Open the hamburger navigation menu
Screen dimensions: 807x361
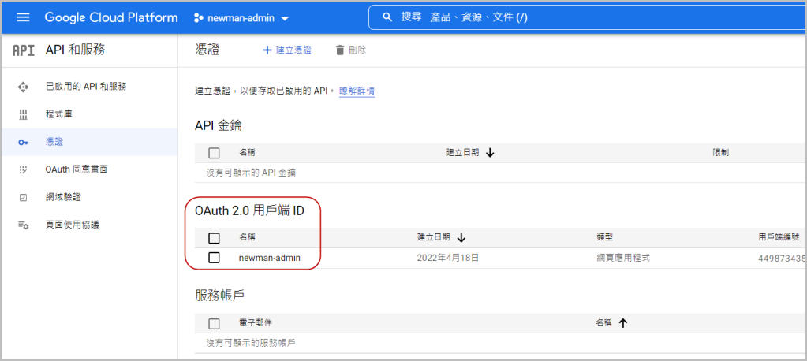pos(23,17)
